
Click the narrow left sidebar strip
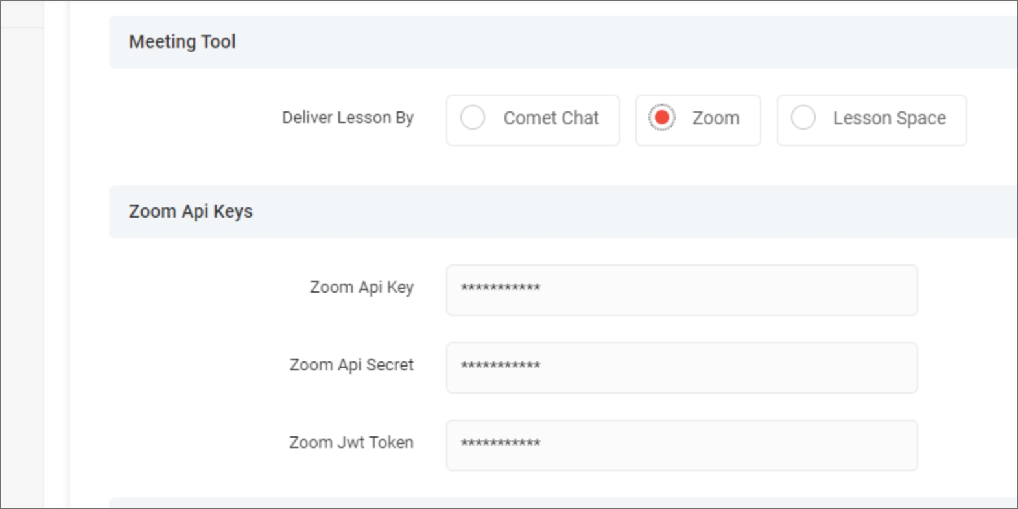23,259
